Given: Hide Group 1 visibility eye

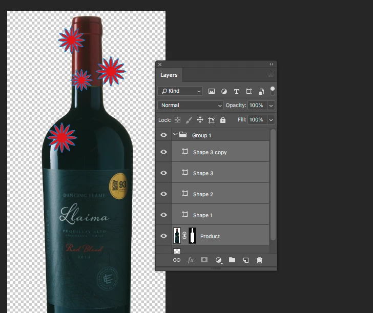Looking at the screenshot, I should click(x=163, y=135).
